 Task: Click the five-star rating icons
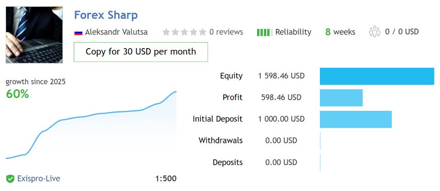pyautogui.click(x=184, y=32)
